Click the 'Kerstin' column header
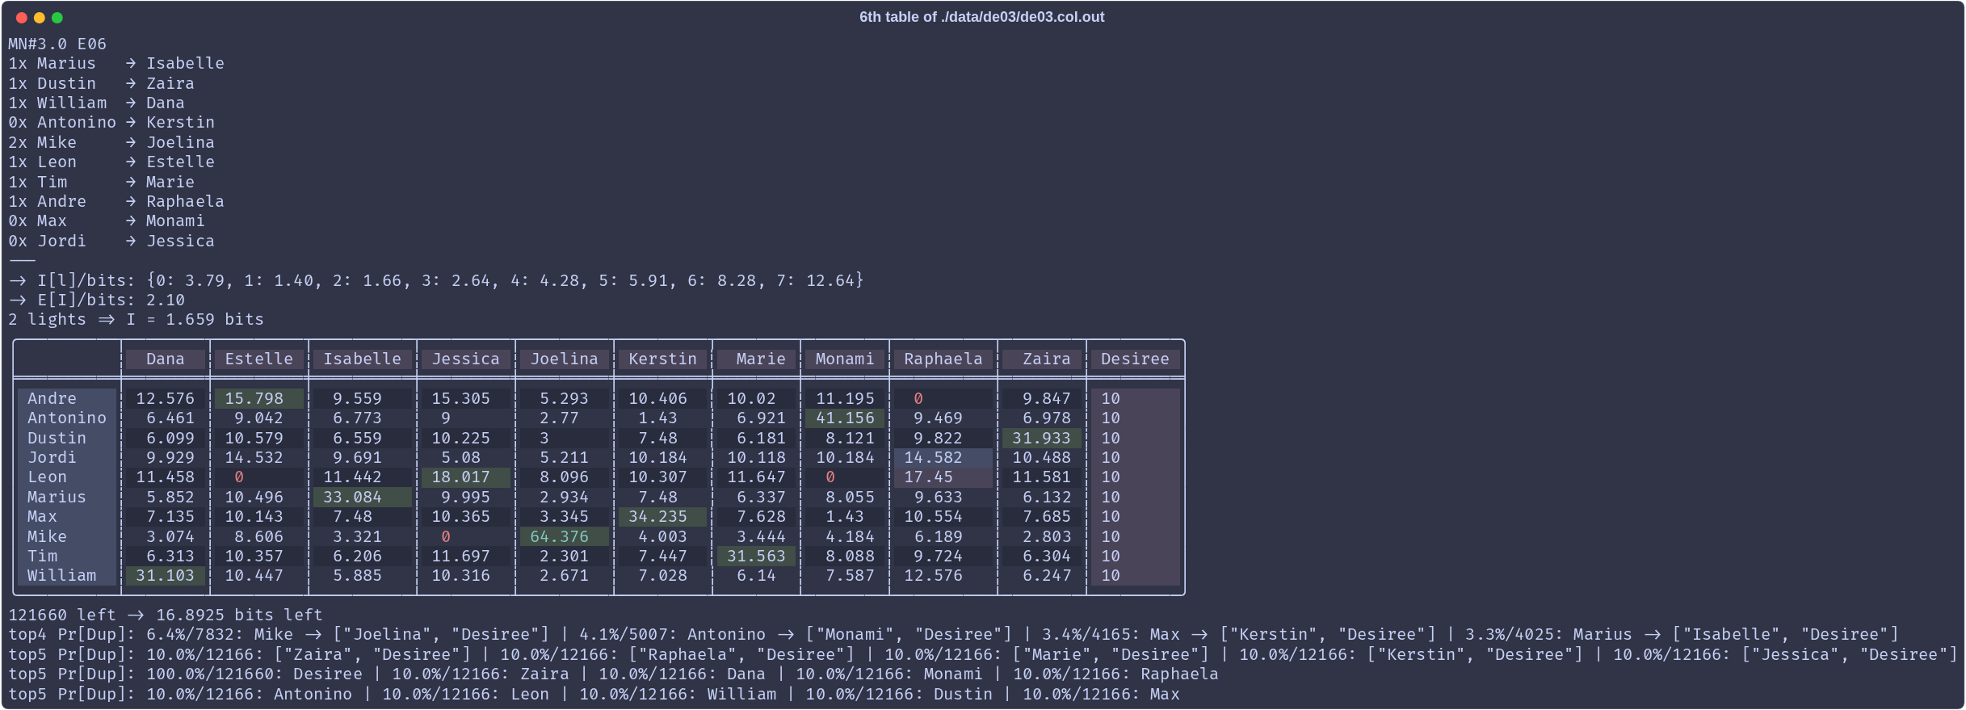 tap(663, 359)
